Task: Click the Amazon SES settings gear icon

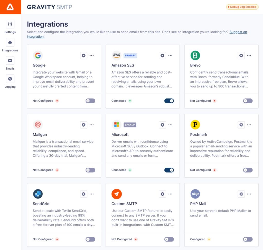Action: (162, 56)
